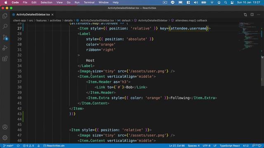Screen dimensions: 264x148
Task: Click line number 43 in gutter
Action: coord(19,114)
